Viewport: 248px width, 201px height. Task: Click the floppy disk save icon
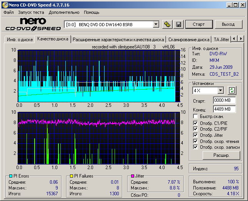click(178, 24)
